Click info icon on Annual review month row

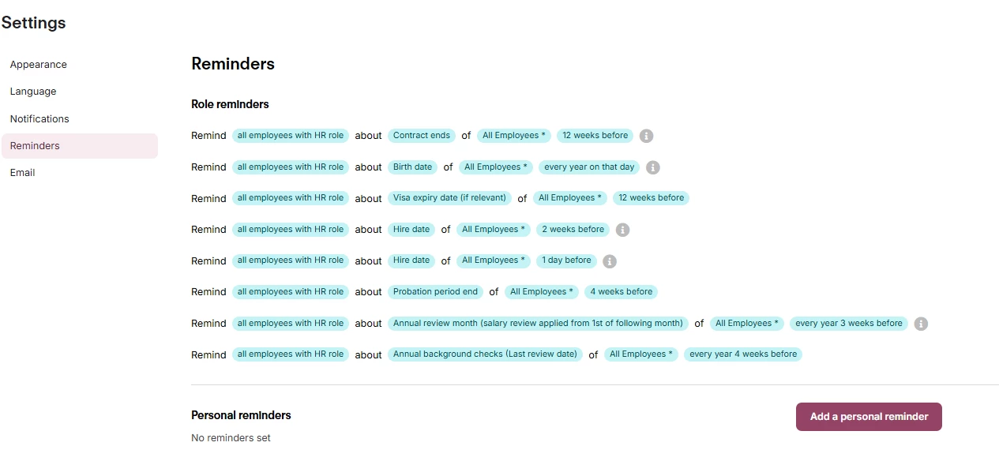coord(921,324)
